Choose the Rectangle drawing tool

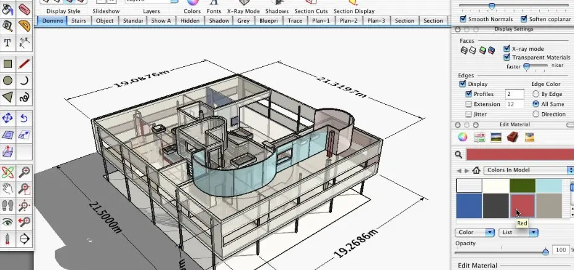tap(7, 64)
